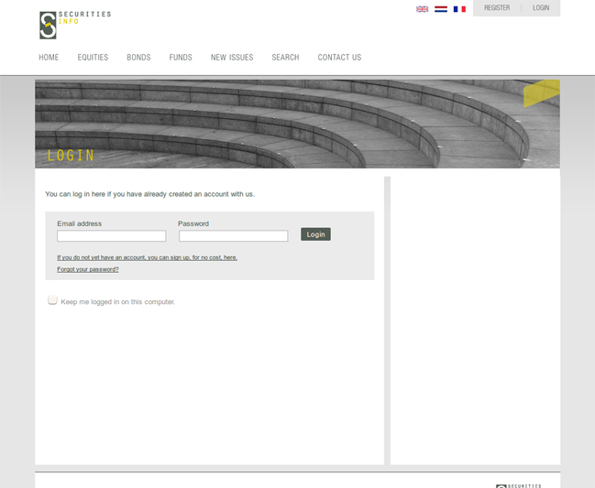The width and height of the screenshot is (595, 488).
Task: Focus the Email address input field
Action: pos(112,235)
